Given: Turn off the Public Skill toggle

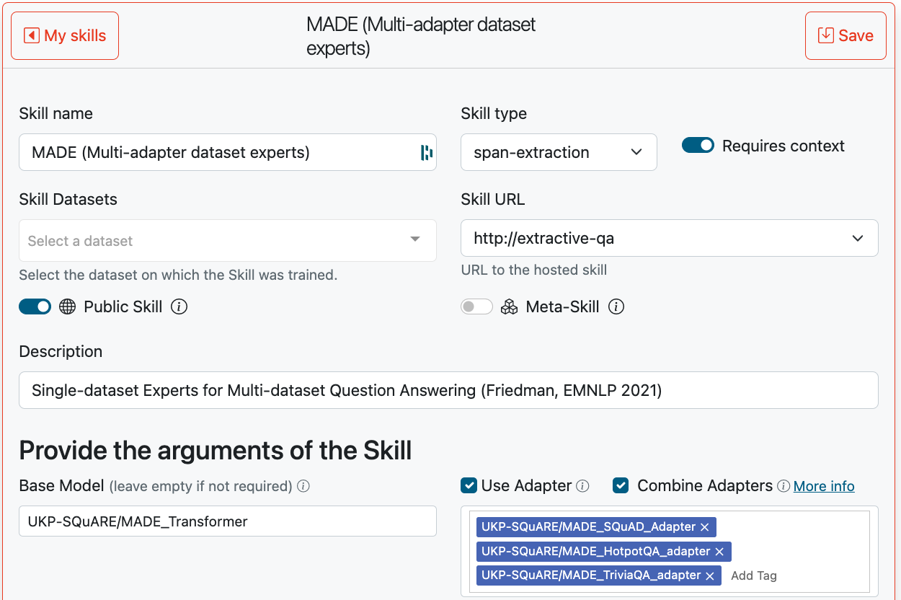Looking at the screenshot, I should coord(35,307).
